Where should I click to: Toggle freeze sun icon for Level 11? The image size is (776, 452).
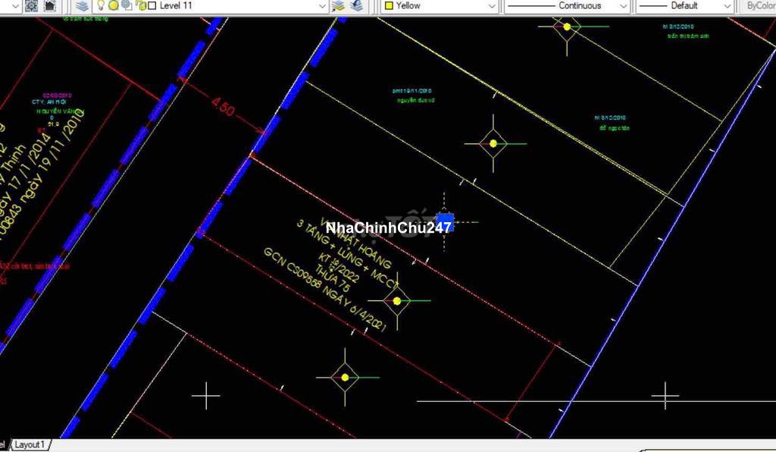[113, 5]
